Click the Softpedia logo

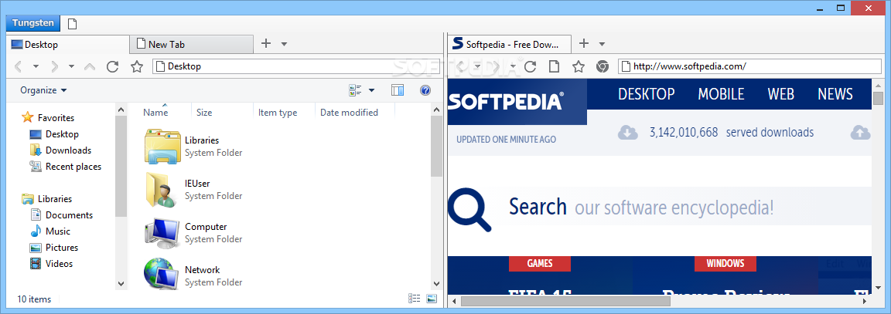click(506, 101)
